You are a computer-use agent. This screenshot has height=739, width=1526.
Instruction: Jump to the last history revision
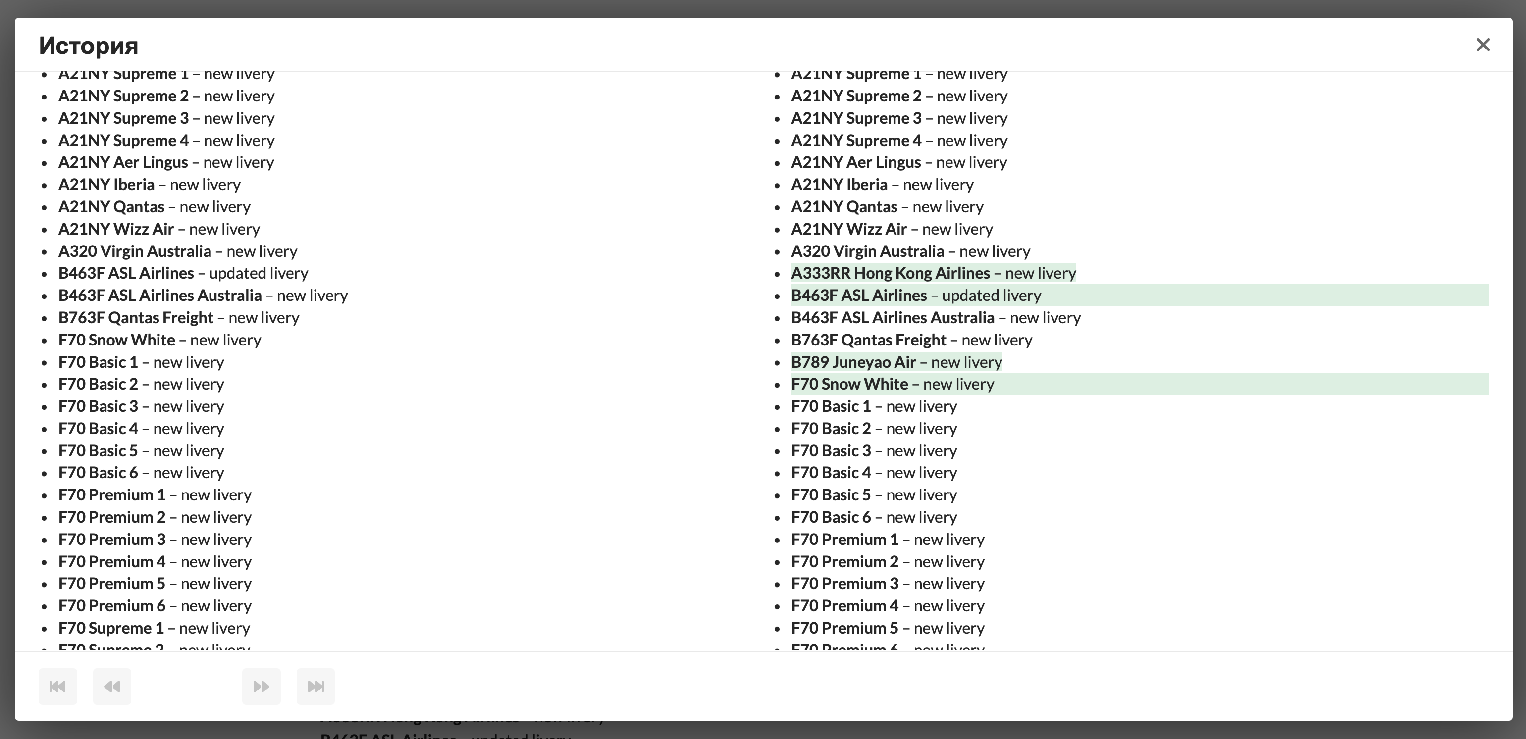pos(316,687)
